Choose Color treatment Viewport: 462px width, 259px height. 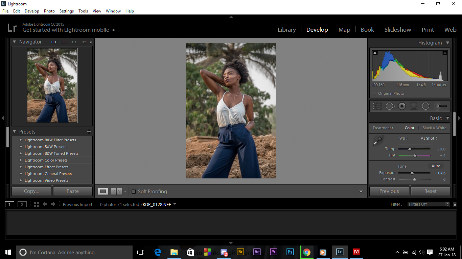point(410,128)
